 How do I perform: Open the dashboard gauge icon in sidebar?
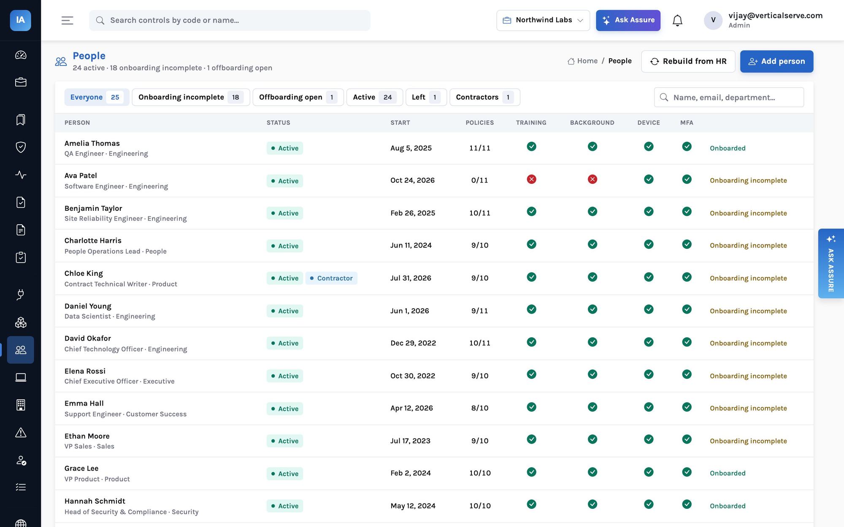click(21, 55)
